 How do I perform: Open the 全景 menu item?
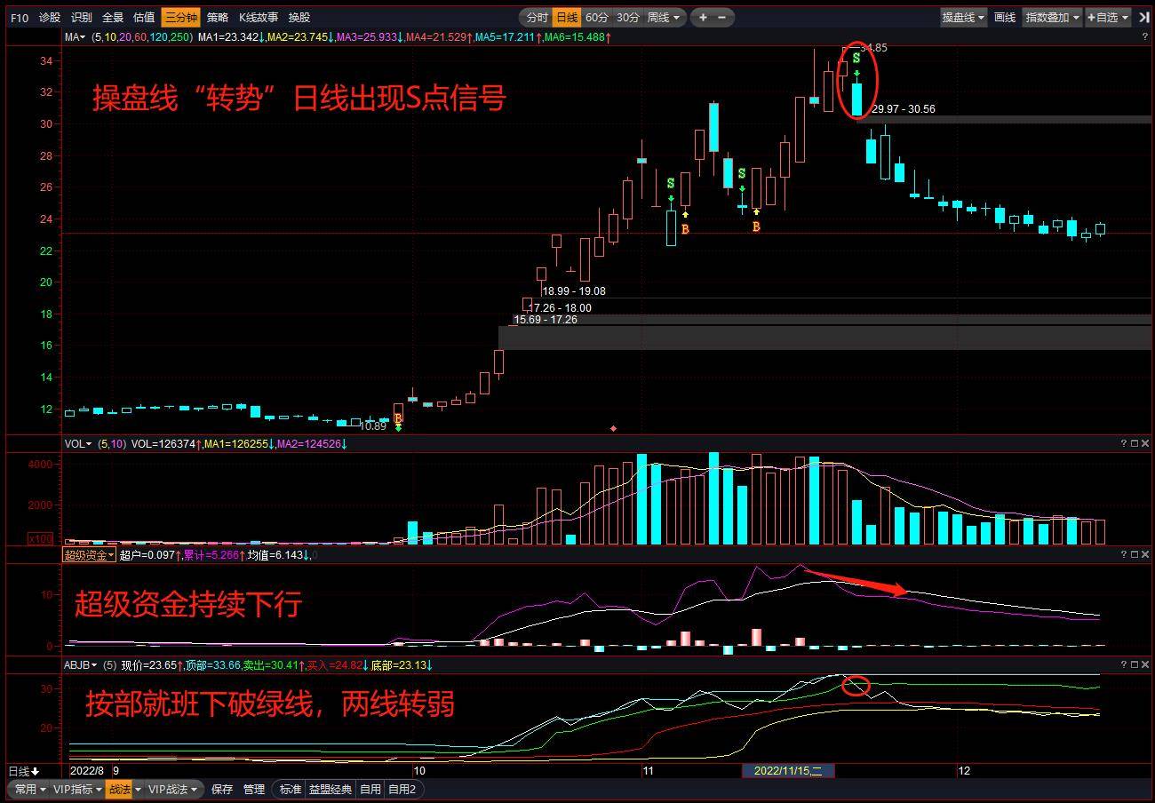(113, 18)
